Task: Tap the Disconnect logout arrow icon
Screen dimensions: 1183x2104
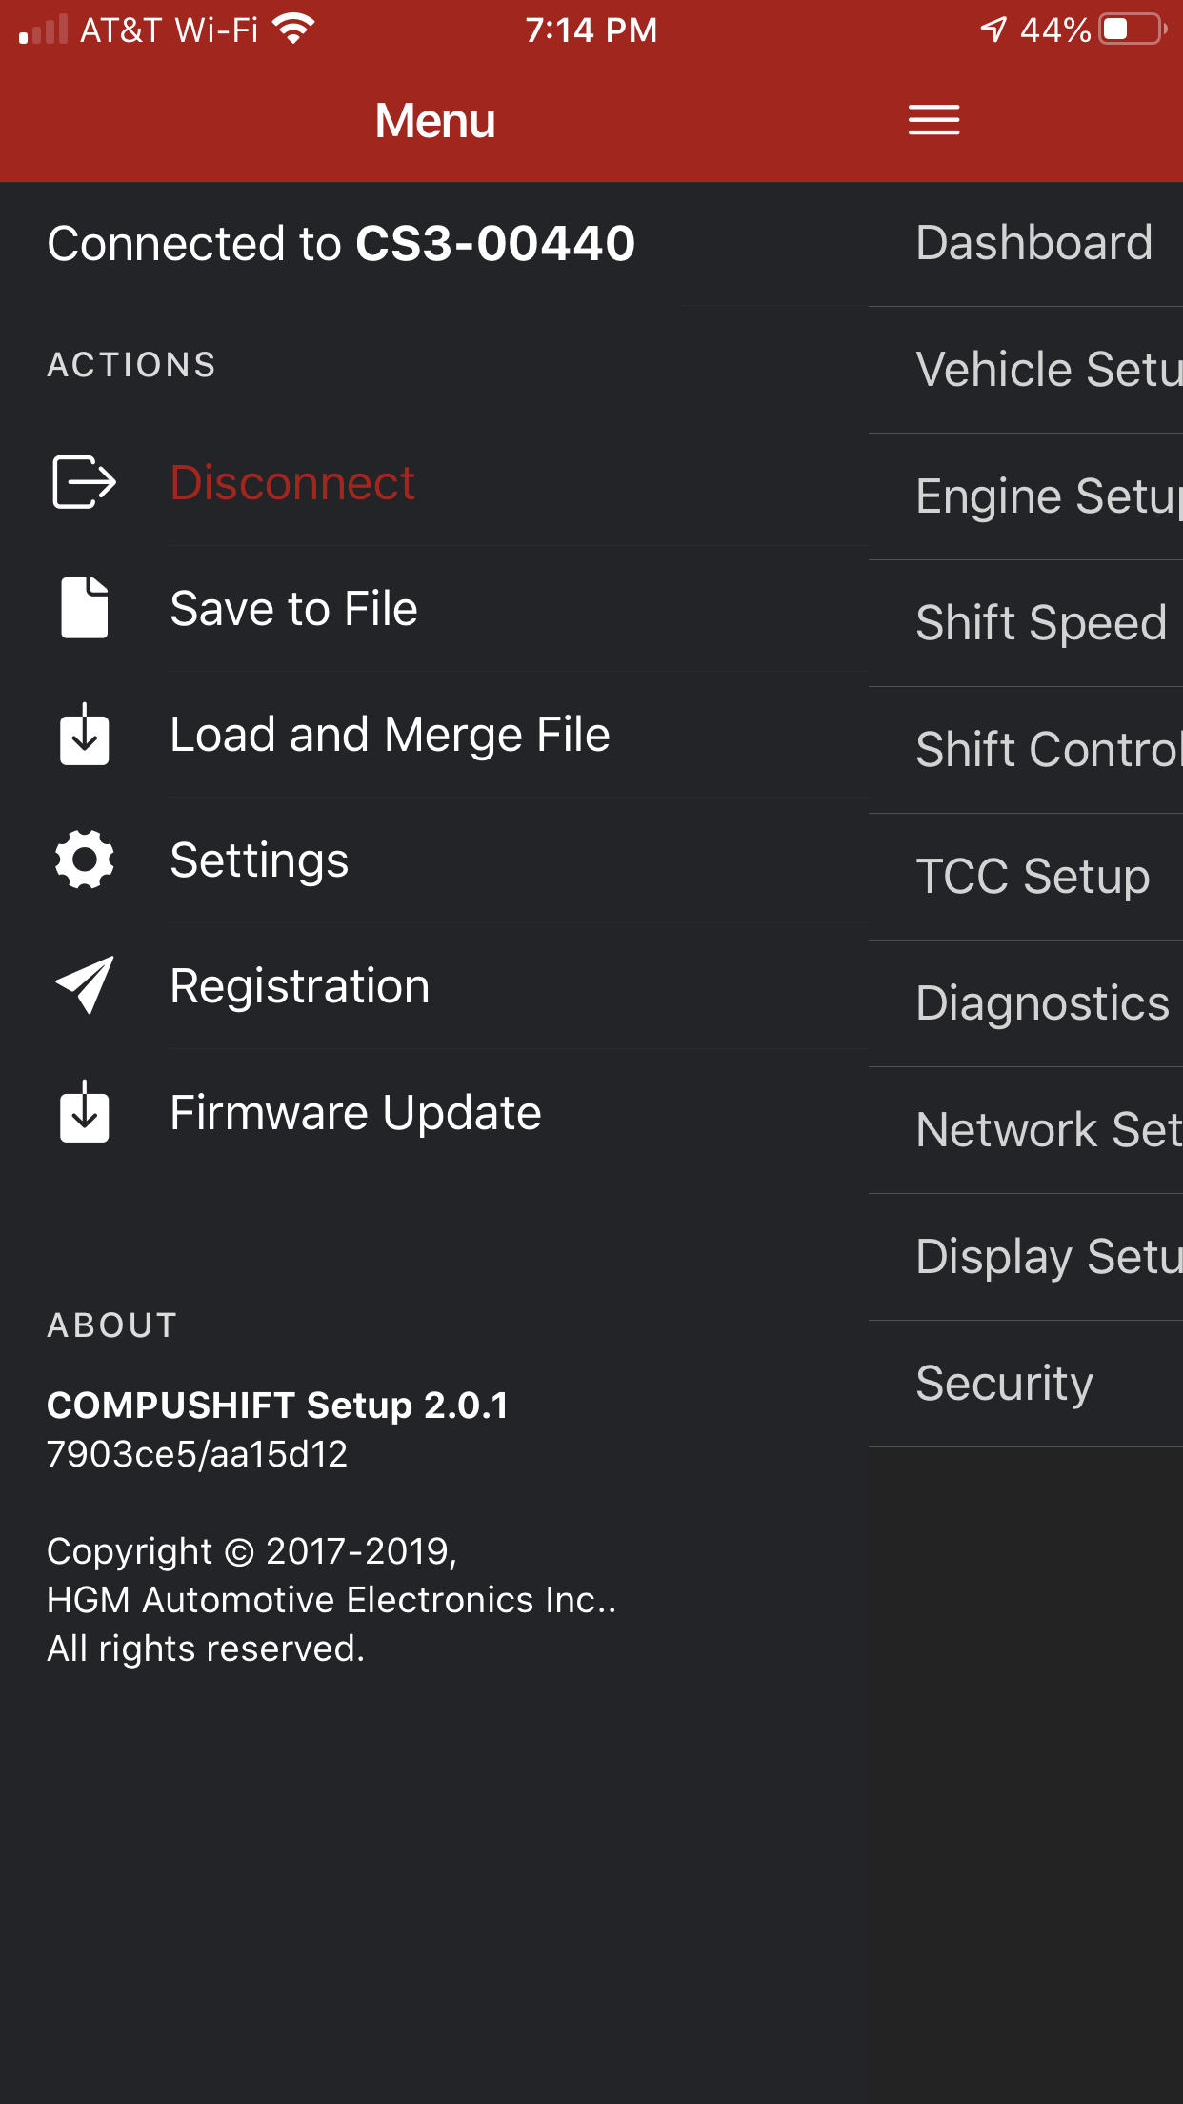Action: click(84, 482)
